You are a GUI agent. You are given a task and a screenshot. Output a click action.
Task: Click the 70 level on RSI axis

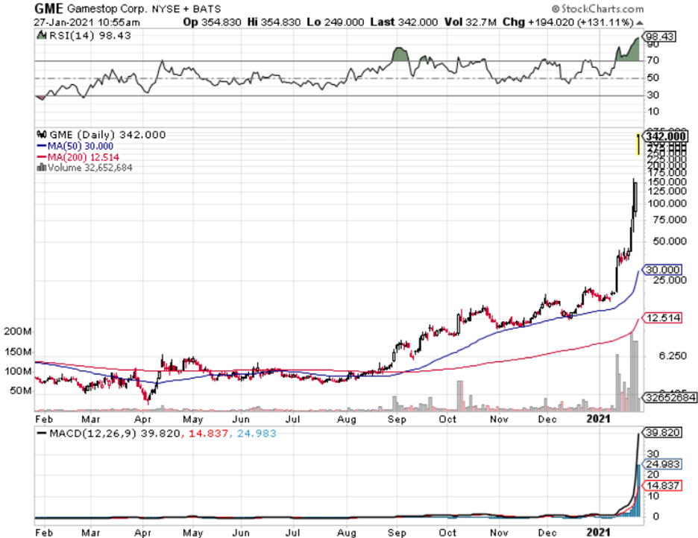coord(653,60)
